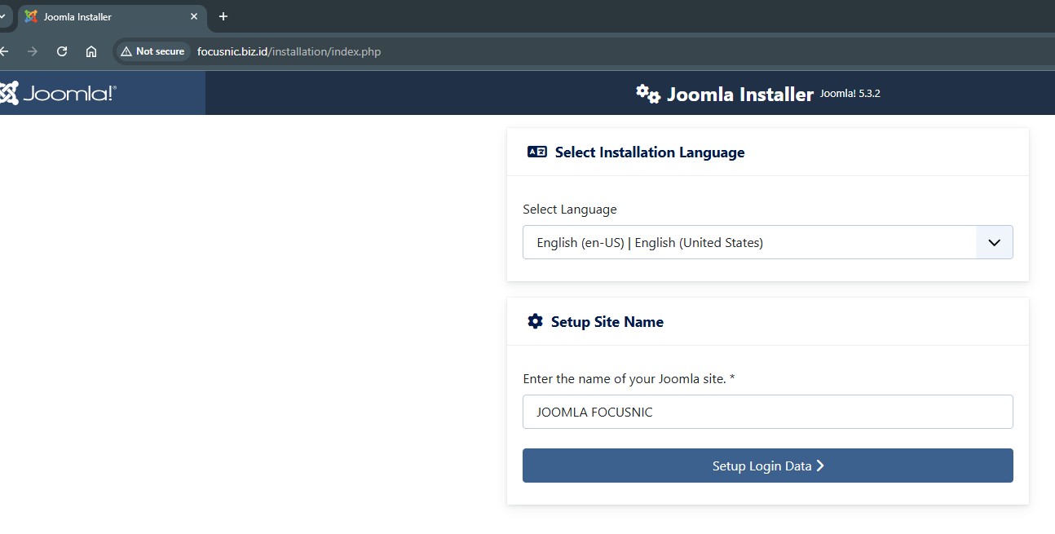Reload the current page
1055x534 pixels.
[x=62, y=51]
